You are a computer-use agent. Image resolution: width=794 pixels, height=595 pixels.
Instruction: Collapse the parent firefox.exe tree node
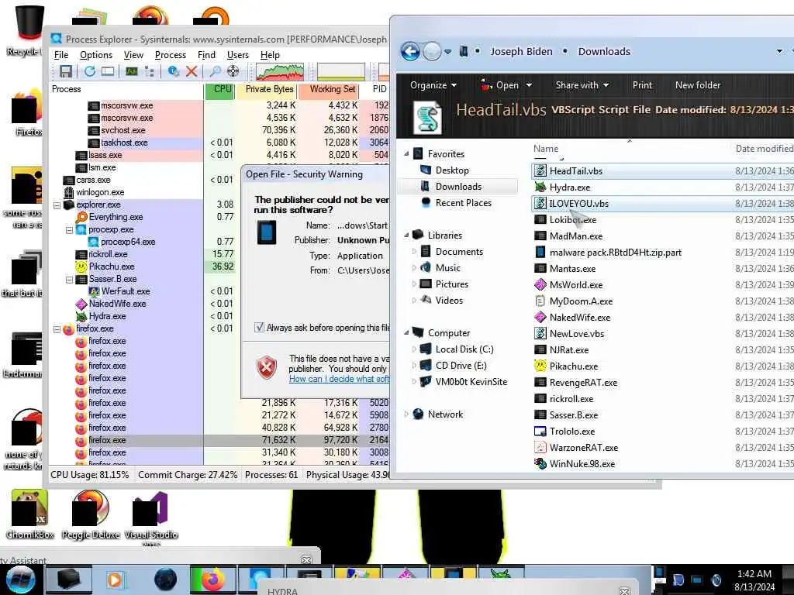point(57,328)
